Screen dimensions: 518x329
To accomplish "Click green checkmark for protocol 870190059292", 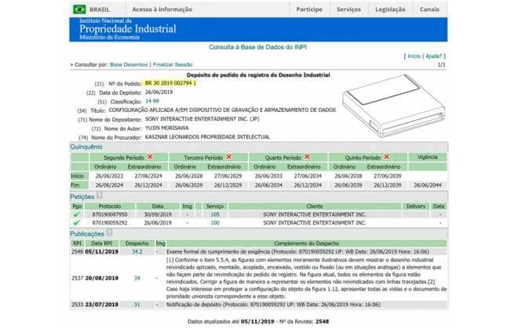I will click(77, 222).
